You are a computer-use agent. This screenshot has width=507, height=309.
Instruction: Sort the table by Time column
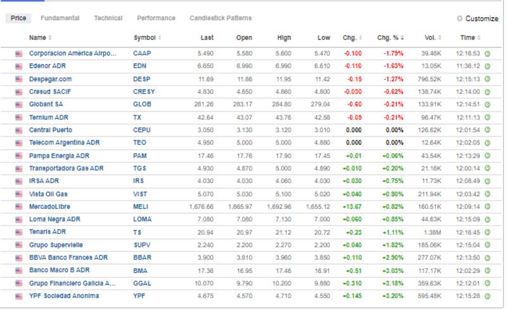[470, 38]
